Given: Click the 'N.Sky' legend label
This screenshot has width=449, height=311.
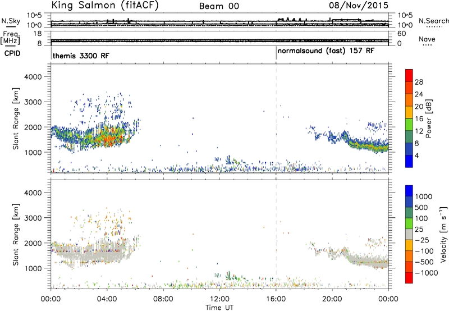Looking at the screenshot, I should (x=11, y=21).
